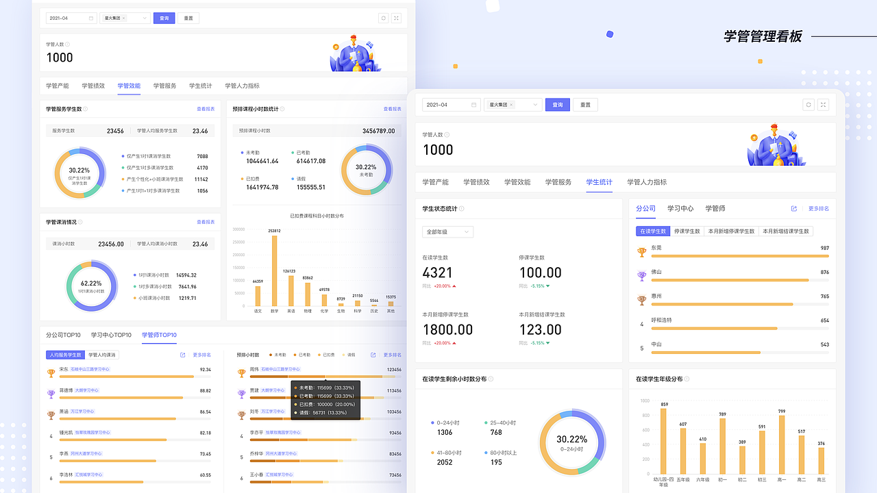Select the 在读学生数 segmented option
The width and height of the screenshot is (877, 493).
pyautogui.click(x=653, y=231)
